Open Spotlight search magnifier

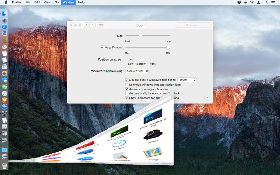coord(266,2)
